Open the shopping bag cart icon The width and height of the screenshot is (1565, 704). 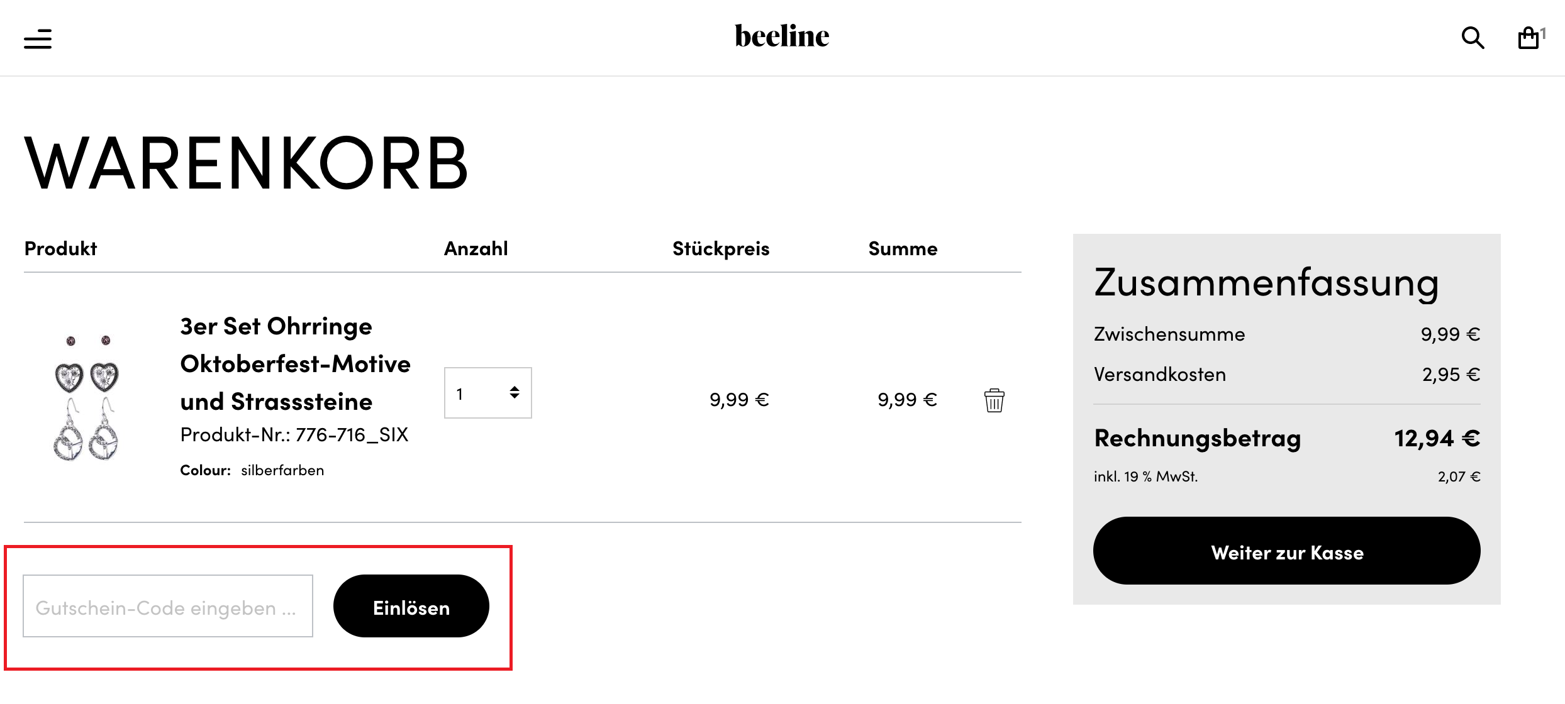point(1529,38)
